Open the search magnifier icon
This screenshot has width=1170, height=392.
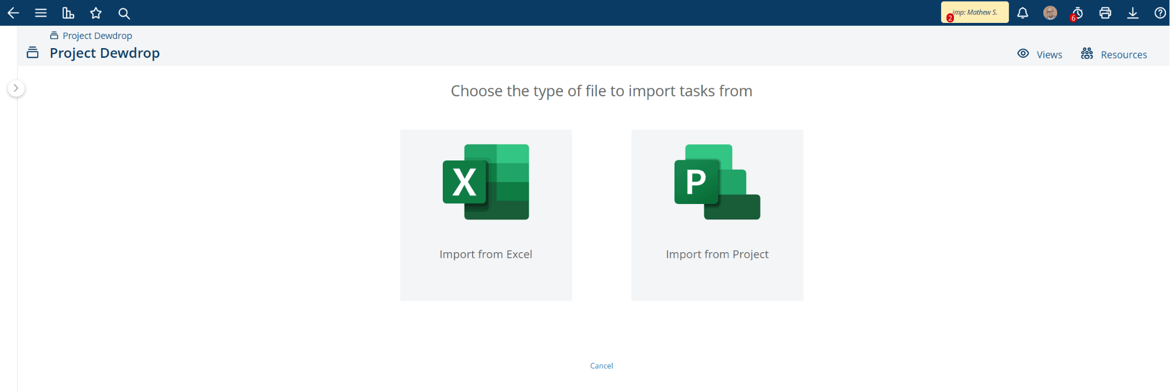point(124,13)
